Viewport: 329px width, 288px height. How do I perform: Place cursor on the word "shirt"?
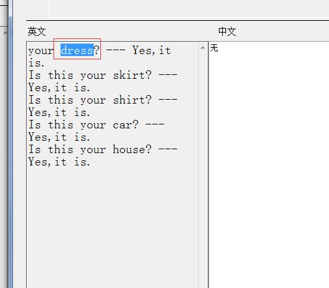(129, 100)
